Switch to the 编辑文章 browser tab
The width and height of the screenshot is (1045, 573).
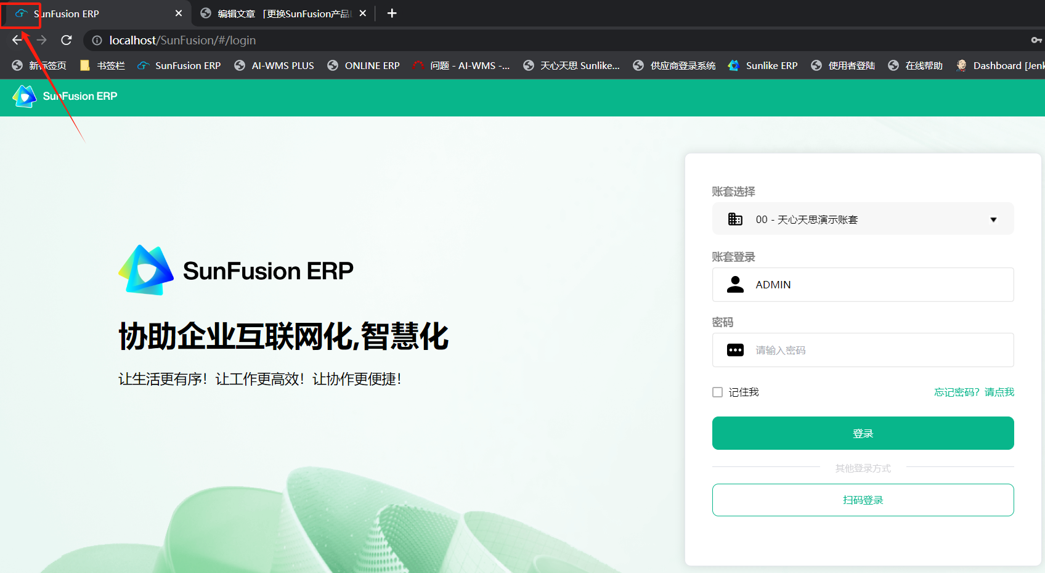coord(283,14)
